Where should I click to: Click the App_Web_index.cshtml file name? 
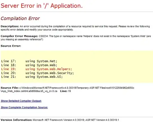pyautogui.click(x=29, y=91)
